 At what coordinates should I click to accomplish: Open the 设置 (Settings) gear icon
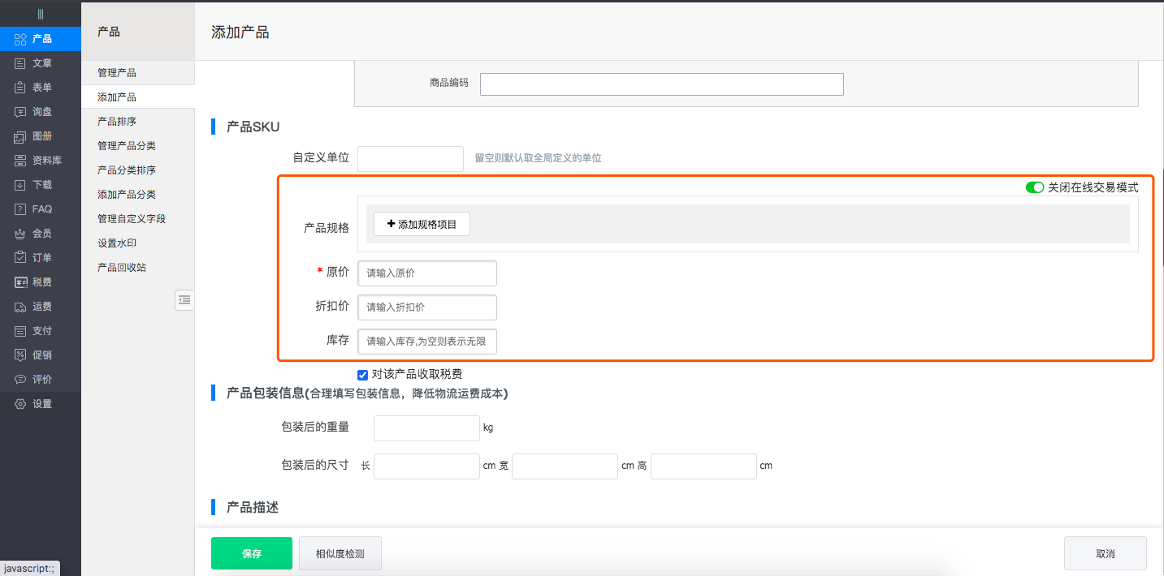(20, 404)
